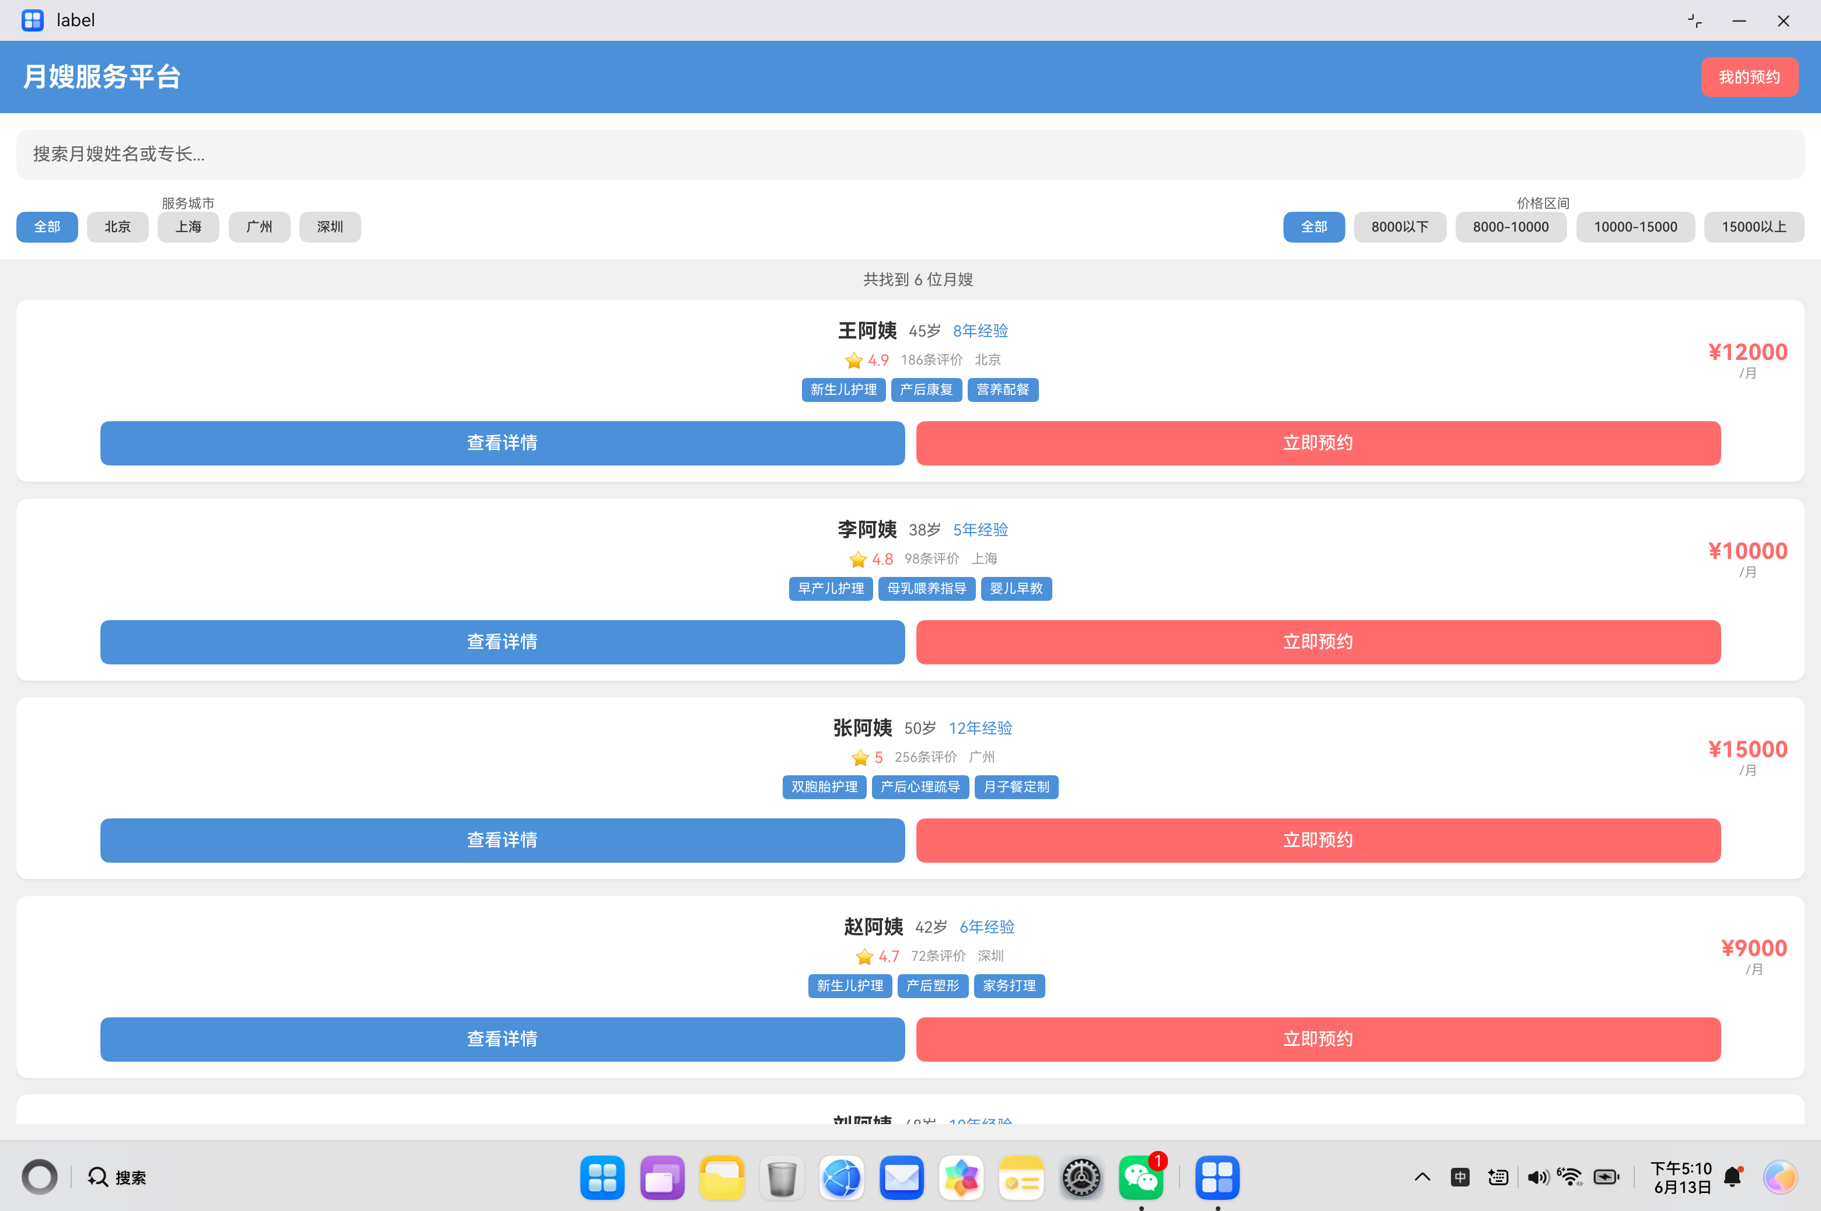
Task: Click the 早产儿护理 tag
Action: (x=831, y=589)
